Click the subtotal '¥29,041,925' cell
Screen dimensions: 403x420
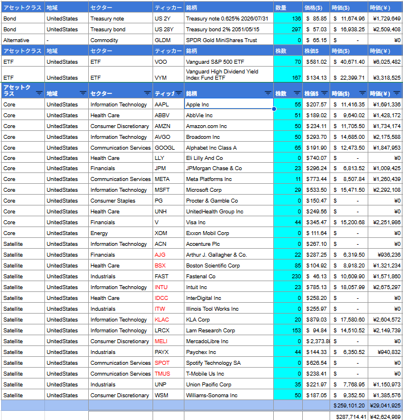pos(385,405)
